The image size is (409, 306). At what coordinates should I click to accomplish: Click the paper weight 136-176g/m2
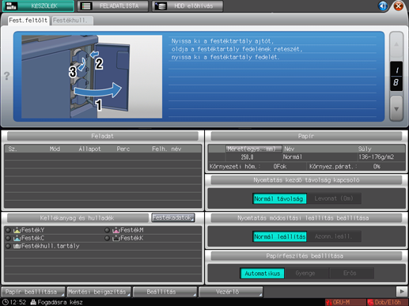(377, 157)
